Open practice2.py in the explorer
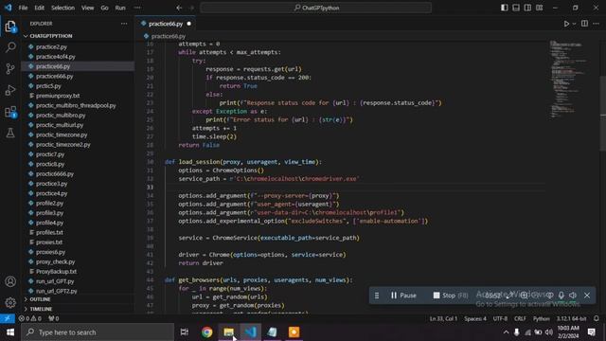The image size is (606, 341). 51,46
